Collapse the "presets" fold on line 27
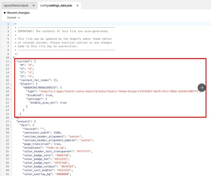Screen dimensions: 211x176 [x=11, y=122]
